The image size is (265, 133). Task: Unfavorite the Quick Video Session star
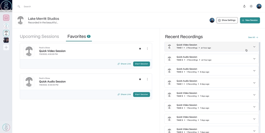[x=140, y=49]
